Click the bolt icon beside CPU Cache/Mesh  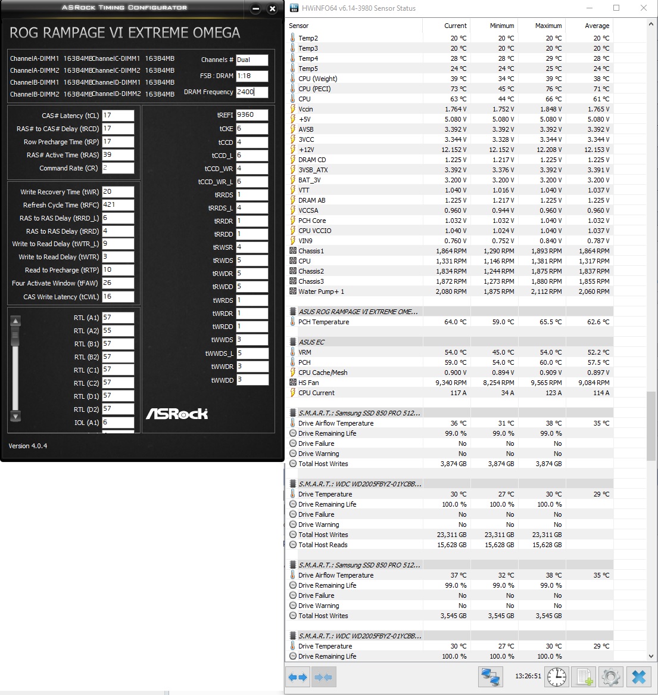point(293,373)
